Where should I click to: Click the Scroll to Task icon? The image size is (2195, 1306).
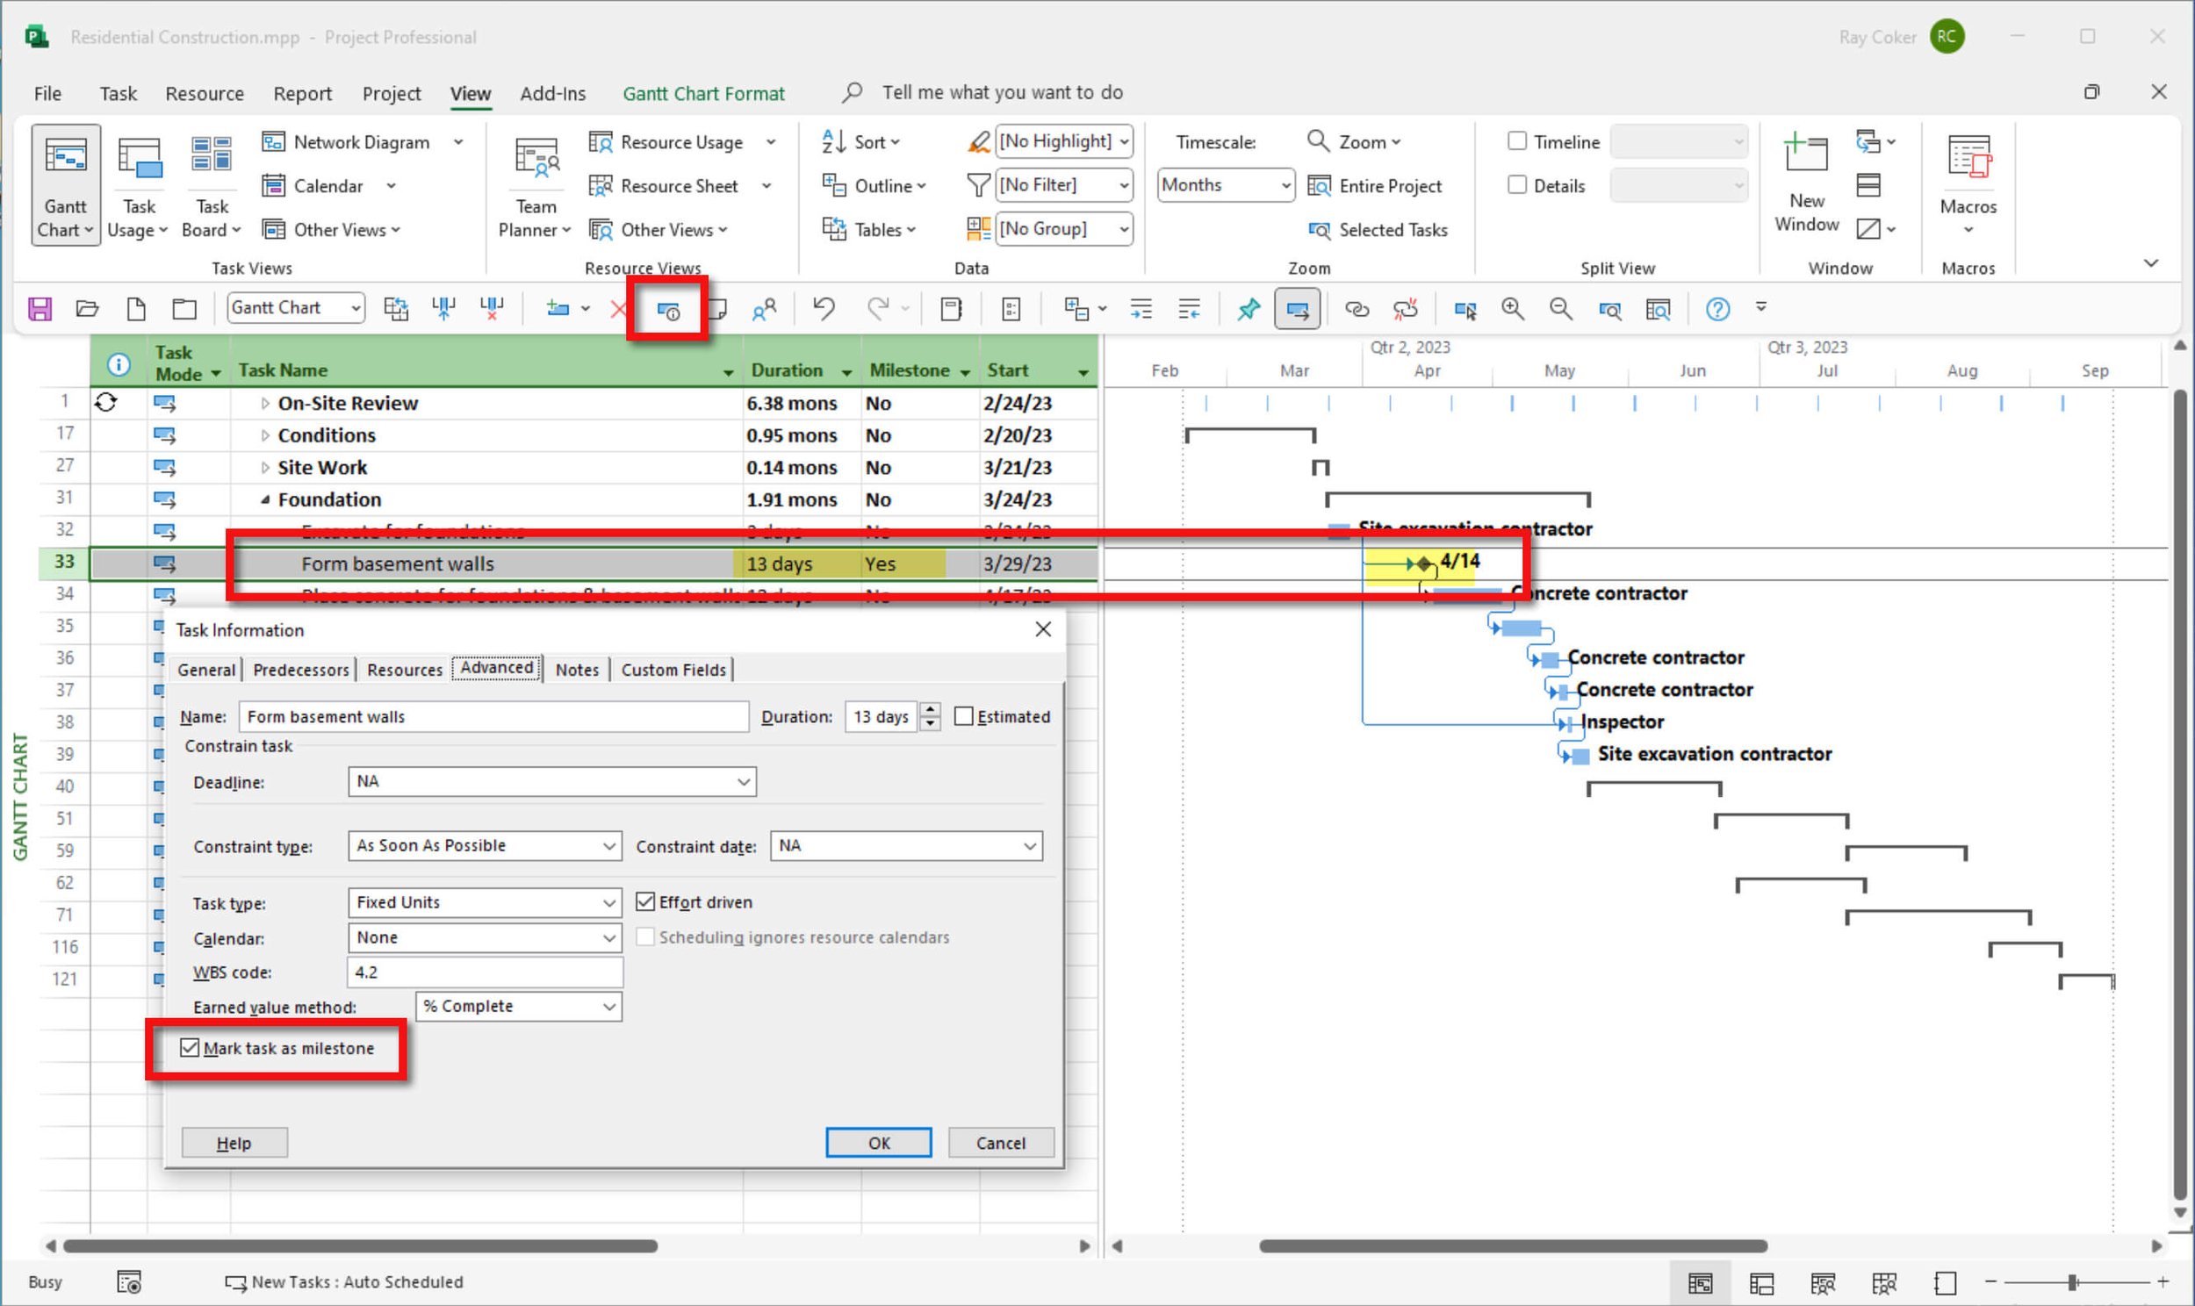[x=1465, y=310]
